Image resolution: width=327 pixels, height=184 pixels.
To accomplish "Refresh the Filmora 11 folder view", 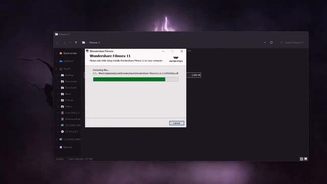I will coord(271,42).
